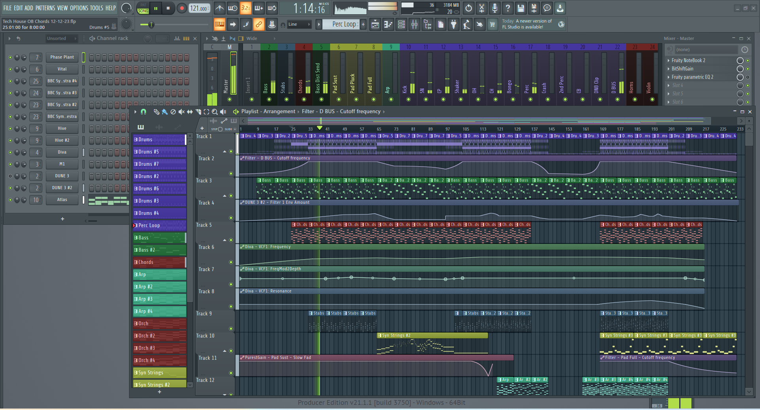Click the save project floppy disk icon
Image resolution: width=760 pixels, height=410 pixels.
click(x=521, y=8)
